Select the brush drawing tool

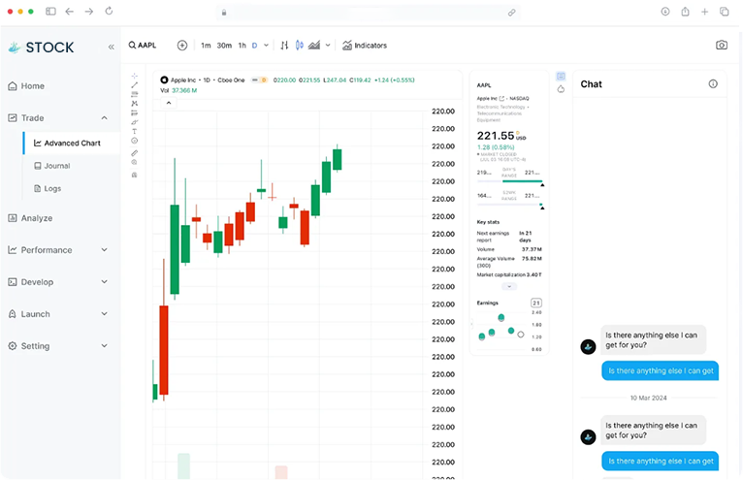point(135,122)
